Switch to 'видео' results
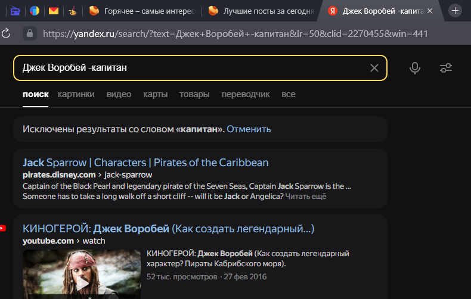The image size is (471, 299). [119, 94]
